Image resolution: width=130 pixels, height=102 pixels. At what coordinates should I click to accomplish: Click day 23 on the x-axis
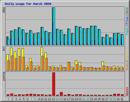tap(91, 99)
